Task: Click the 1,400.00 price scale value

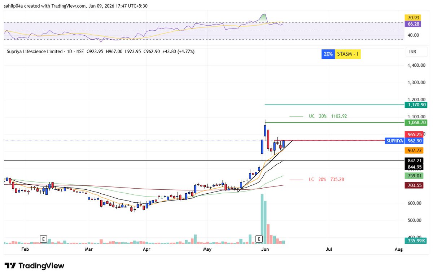Action: tap(416, 65)
